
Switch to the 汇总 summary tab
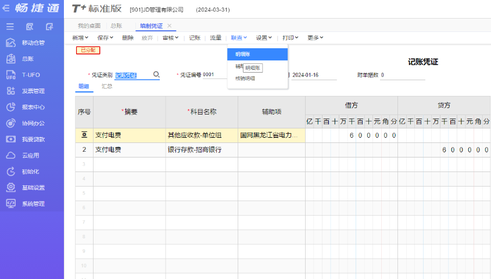(107, 86)
